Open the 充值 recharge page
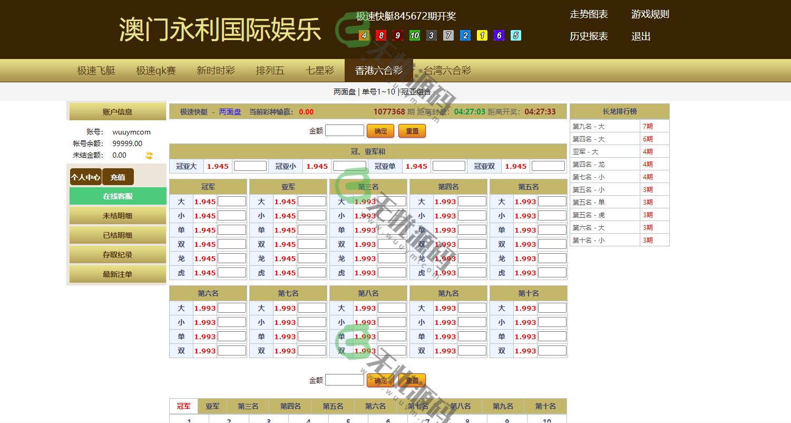Image resolution: width=791 pixels, height=423 pixels. point(118,177)
